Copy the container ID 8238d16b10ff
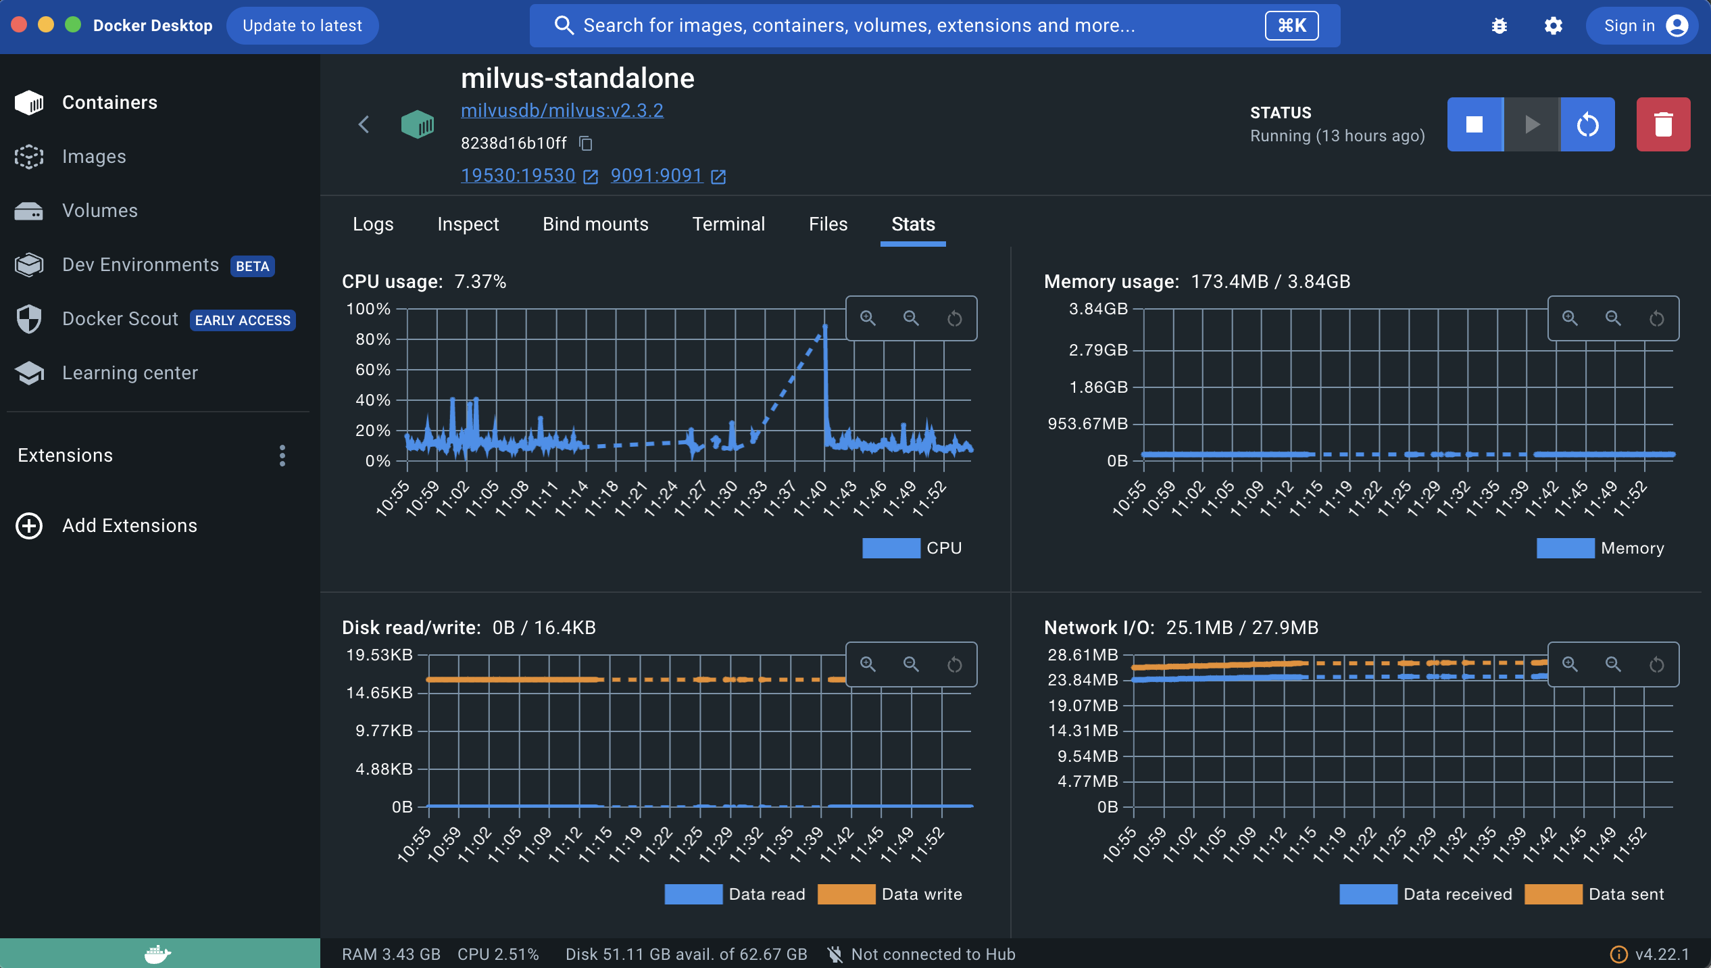Viewport: 1711px width, 968px height. click(x=586, y=143)
